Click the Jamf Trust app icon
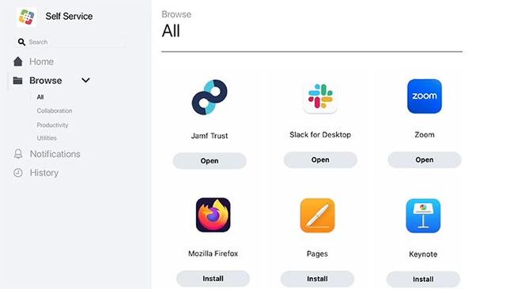 (210, 97)
